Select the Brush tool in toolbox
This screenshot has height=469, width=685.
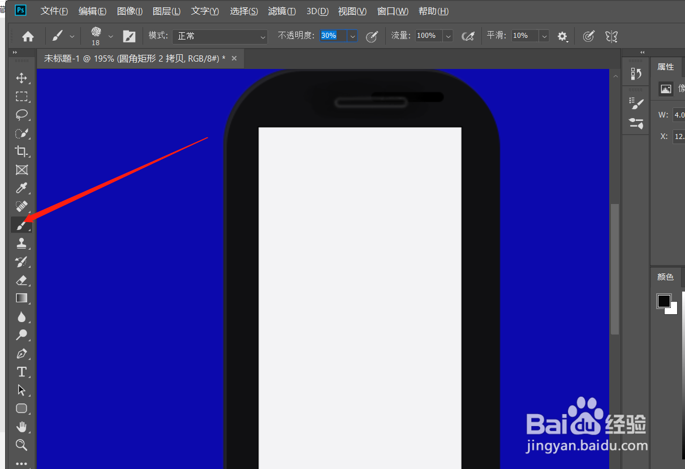point(21,225)
